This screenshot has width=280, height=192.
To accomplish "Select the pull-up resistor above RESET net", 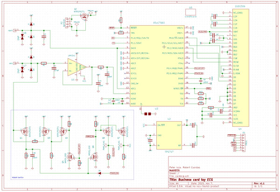I will [121, 20].
